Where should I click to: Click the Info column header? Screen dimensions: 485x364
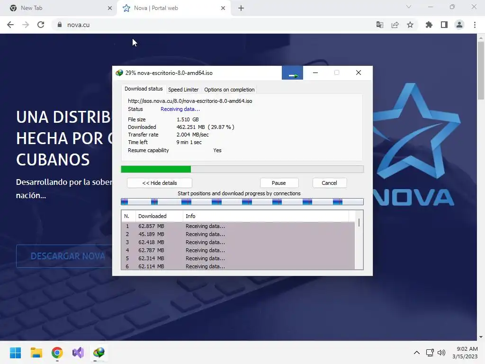pos(266,216)
